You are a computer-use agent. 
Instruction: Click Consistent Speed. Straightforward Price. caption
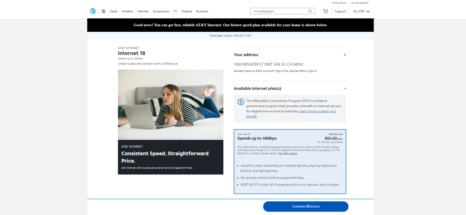click(165, 157)
